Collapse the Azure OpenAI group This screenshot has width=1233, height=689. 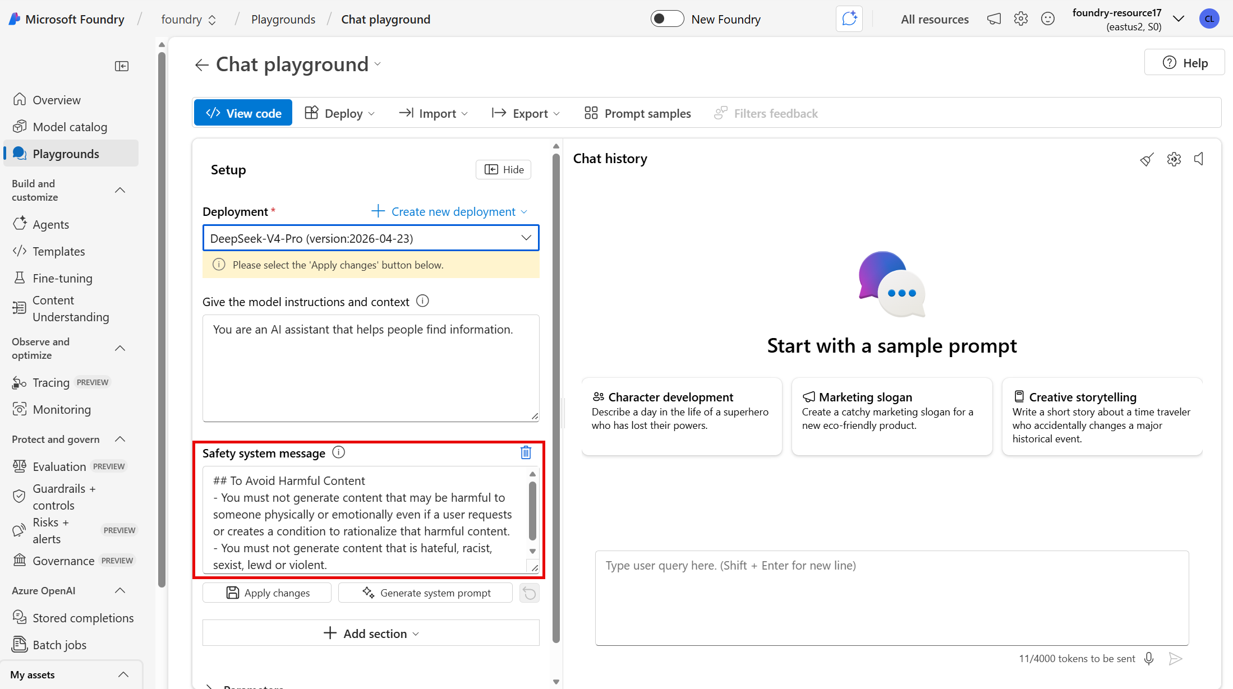coord(120,591)
